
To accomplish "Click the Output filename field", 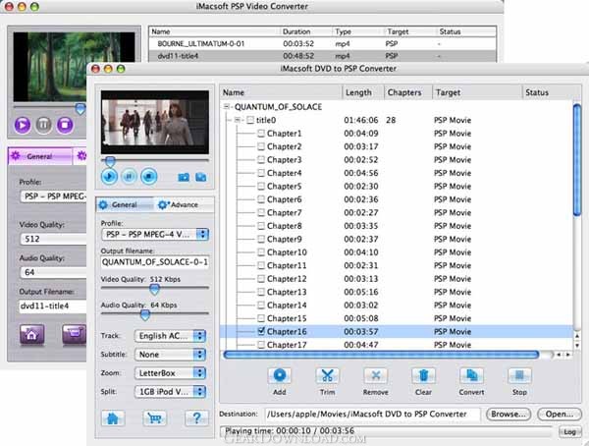I will tap(155, 262).
